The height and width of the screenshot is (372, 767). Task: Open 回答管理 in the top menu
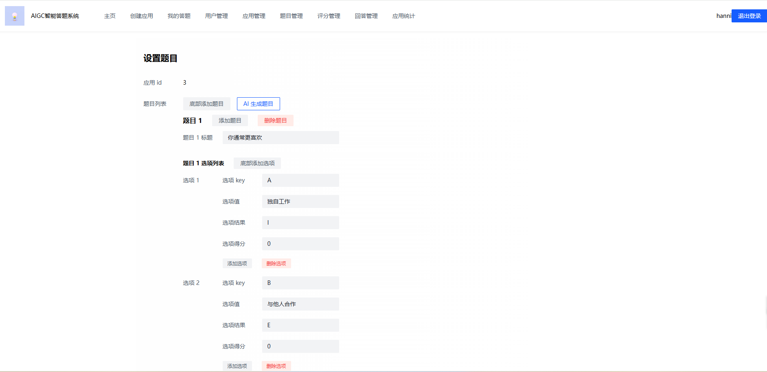point(366,16)
